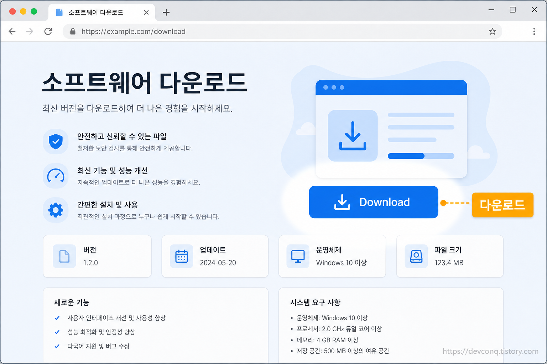Select the 소프트웨어 다운로드 browser tab
Image resolution: width=547 pixels, height=364 pixels.
pyautogui.click(x=101, y=12)
